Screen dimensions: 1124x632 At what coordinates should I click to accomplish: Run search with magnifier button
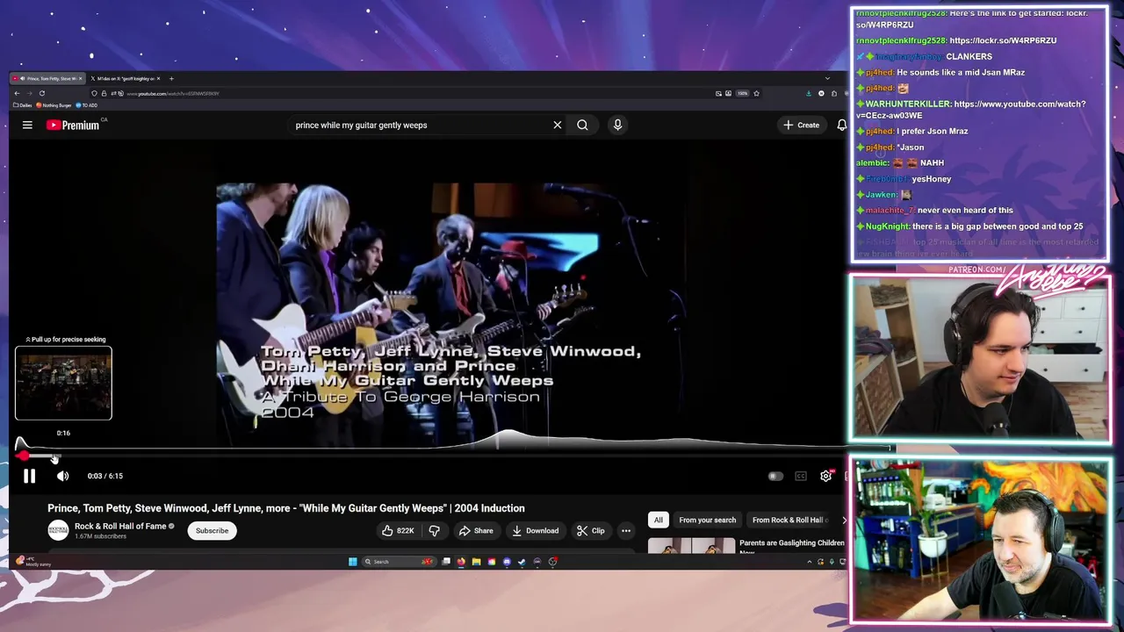click(582, 125)
